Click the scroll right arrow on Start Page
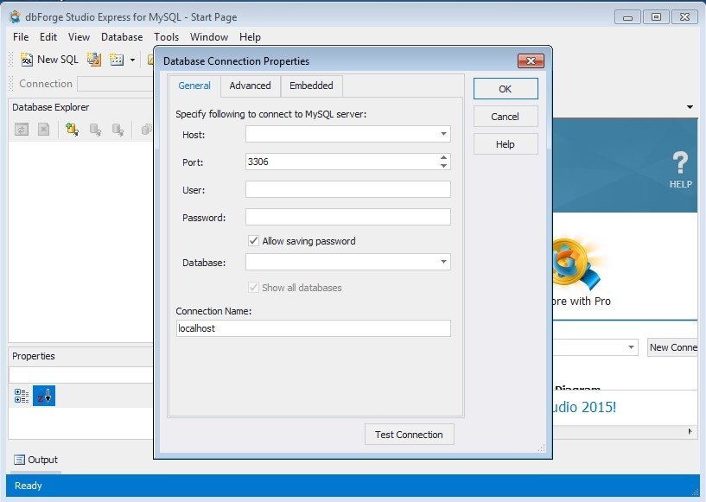The width and height of the screenshot is (706, 502). pyautogui.click(x=690, y=431)
